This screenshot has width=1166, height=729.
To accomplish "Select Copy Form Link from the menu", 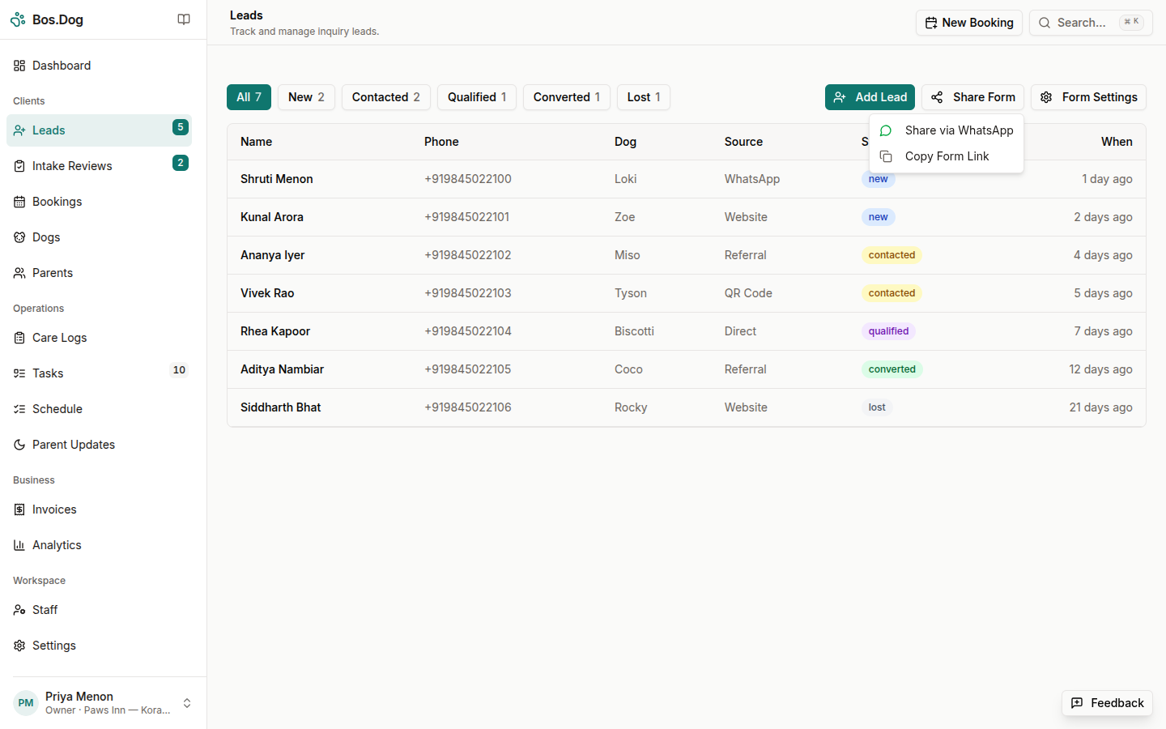I will 947,156.
